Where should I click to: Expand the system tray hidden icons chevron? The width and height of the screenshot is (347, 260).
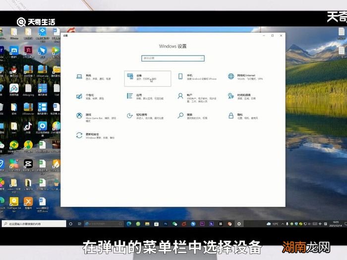283,224
